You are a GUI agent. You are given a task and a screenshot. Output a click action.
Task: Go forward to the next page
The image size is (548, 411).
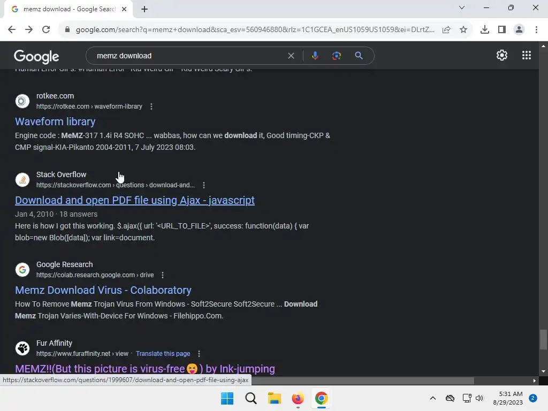point(29,30)
